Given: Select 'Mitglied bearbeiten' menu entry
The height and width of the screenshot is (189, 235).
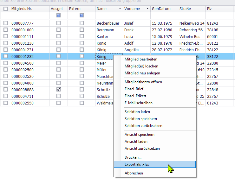Looking at the screenshot, I should point(141,59).
